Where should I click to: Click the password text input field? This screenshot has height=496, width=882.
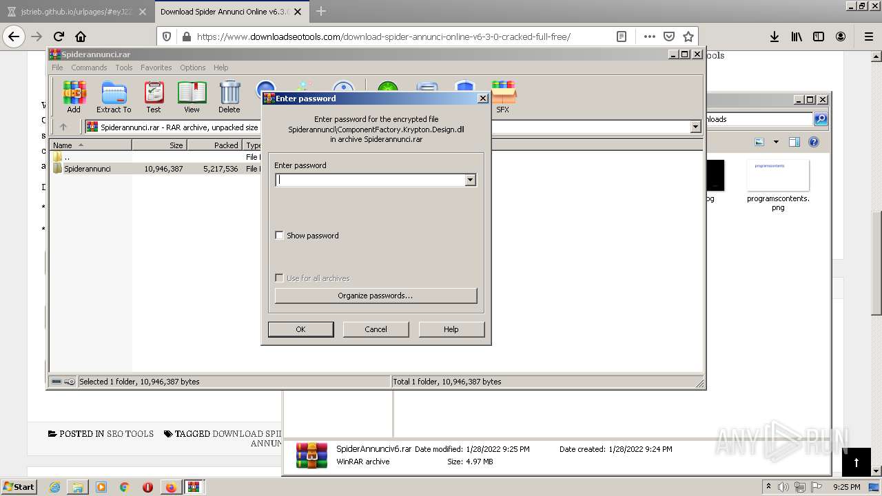point(370,180)
